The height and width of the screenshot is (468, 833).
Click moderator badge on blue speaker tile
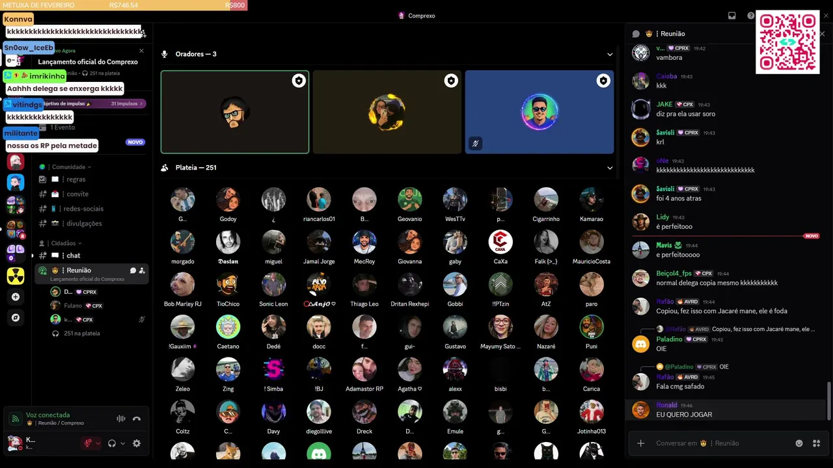(x=603, y=81)
